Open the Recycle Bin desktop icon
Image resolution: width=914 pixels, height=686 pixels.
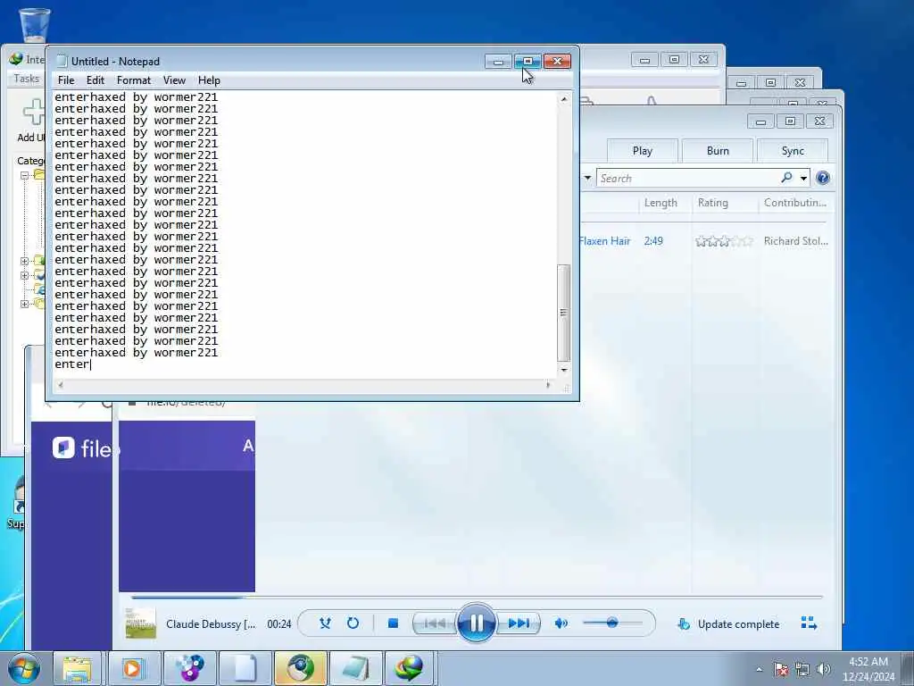pyautogui.click(x=35, y=24)
